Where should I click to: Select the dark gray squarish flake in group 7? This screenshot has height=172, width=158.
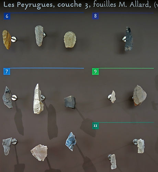click(70, 102)
